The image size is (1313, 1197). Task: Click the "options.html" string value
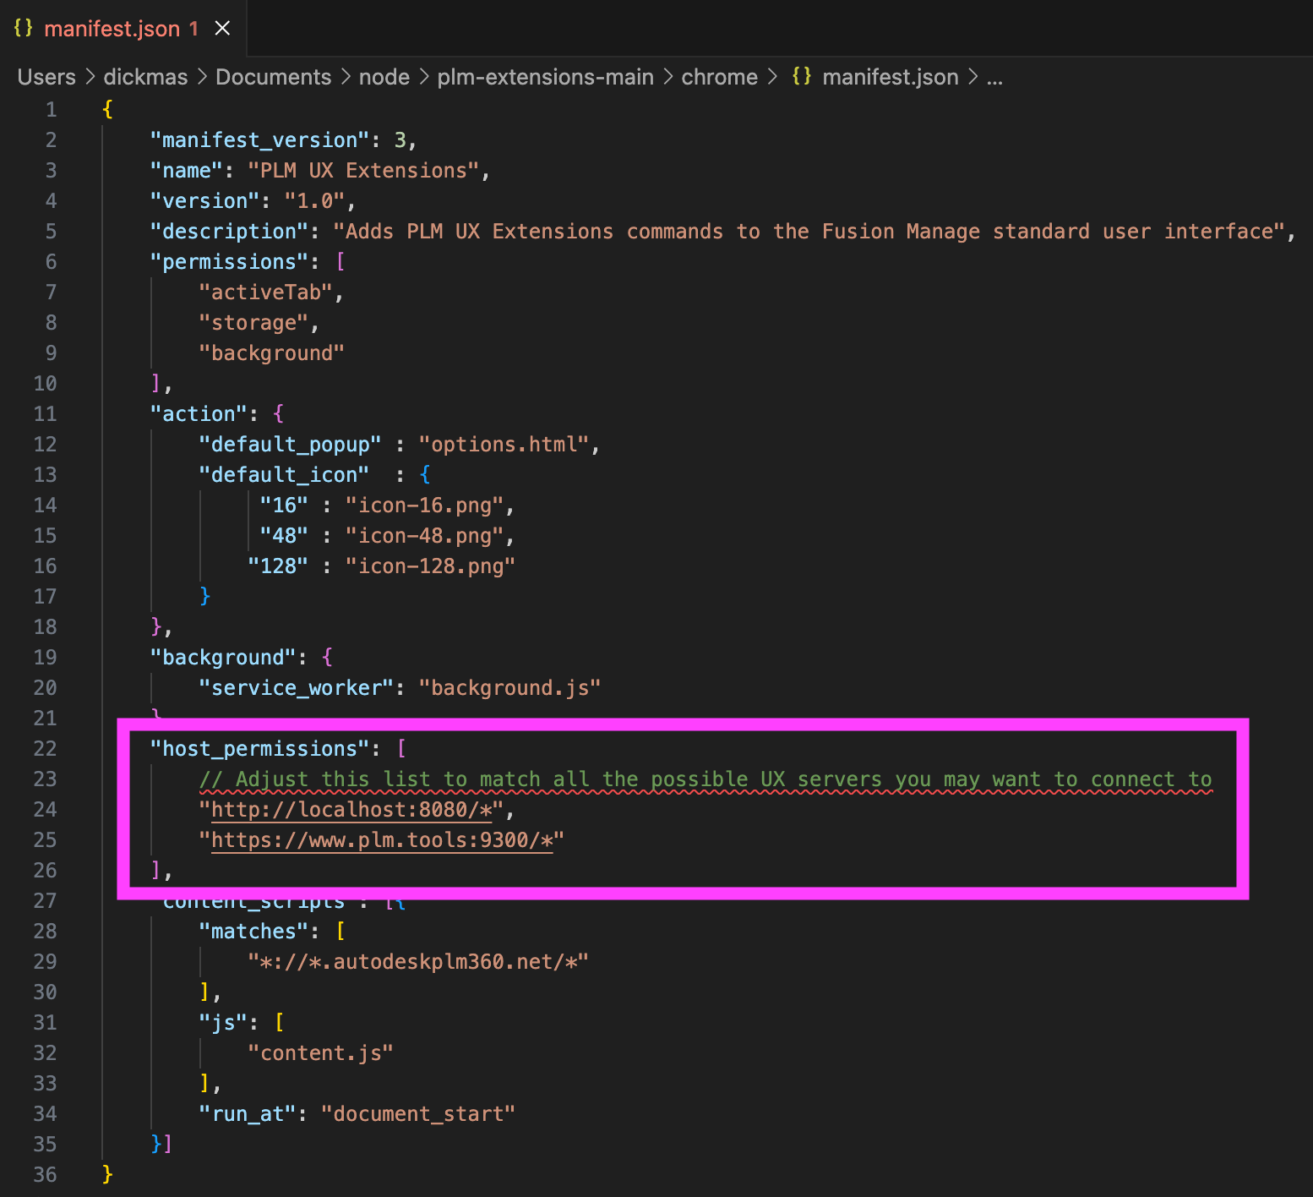tap(504, 445)
